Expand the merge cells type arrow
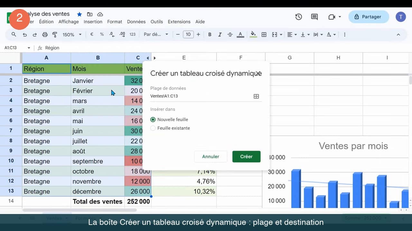Image resolution: width=412 pixels, height=231 pixels. click(281, 34)
